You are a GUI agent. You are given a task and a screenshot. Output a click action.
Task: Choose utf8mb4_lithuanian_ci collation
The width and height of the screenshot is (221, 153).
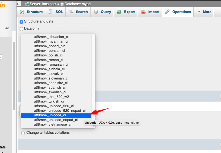[x=56, y=37]
